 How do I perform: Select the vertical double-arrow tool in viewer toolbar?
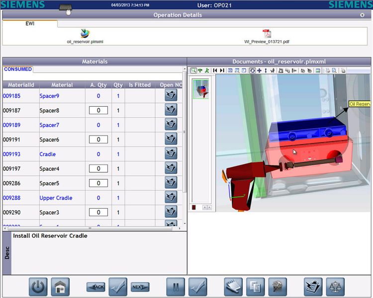click(266, 71)
